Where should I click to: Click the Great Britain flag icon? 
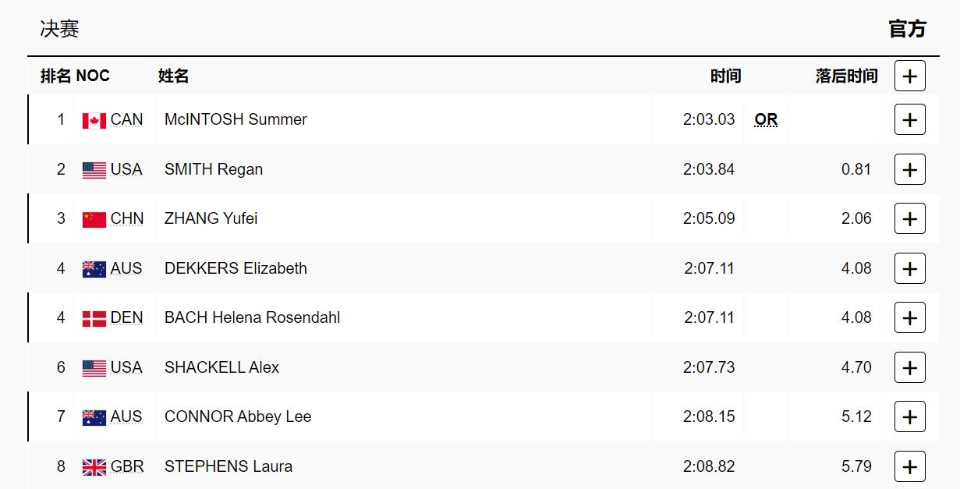pyautogui.click(x=94, y=466)
